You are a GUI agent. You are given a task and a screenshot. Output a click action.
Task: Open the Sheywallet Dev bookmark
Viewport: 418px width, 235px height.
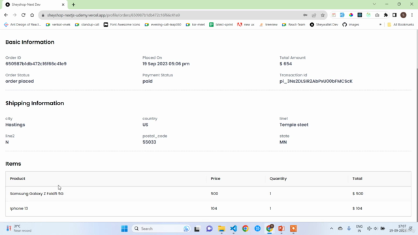[x=324, y=25]
